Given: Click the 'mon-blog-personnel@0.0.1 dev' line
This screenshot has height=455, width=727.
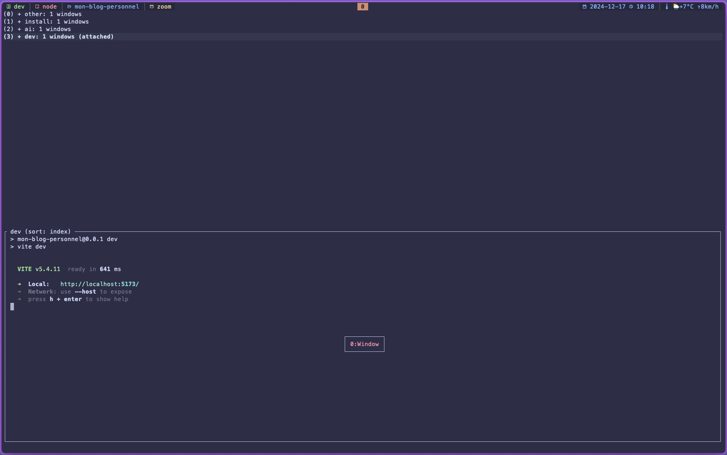Looking at the screenshot, I should pyautogui.click(x=67, y=239).
